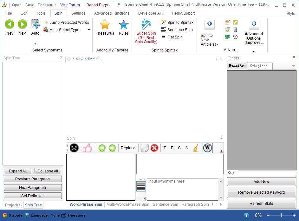Image resolution: width=299 pixels, height=221 pixels.
Task: Click Spin to Spintax wand option
Action: [177, 22]
